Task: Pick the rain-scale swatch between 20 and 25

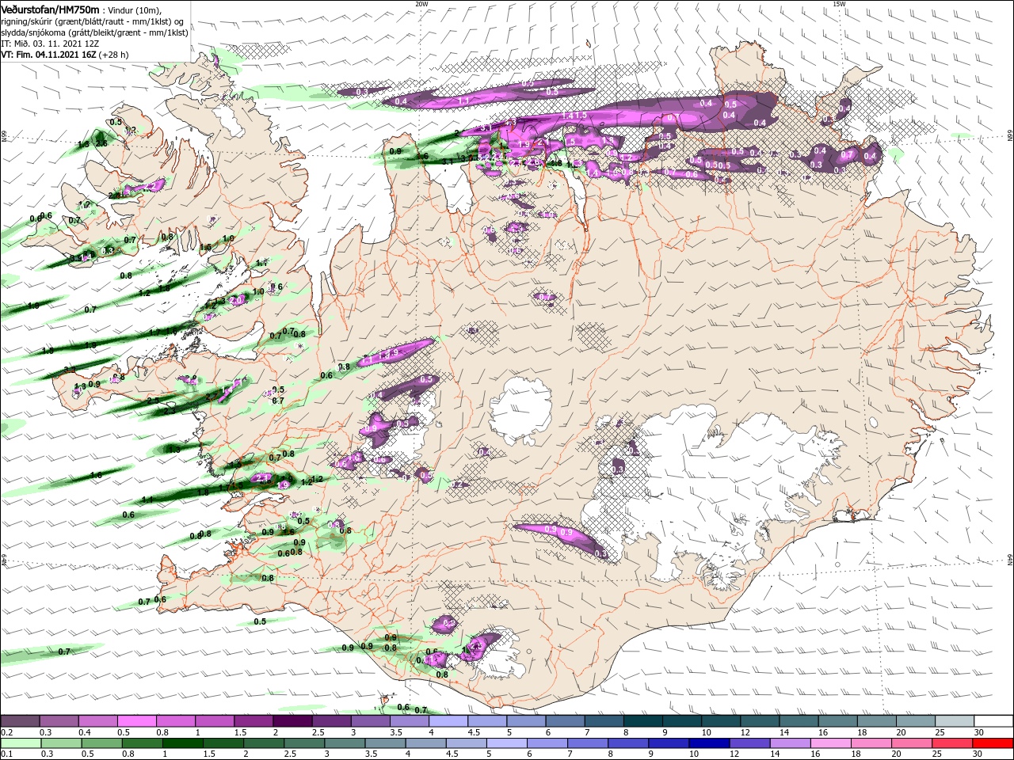Action: 913,743
